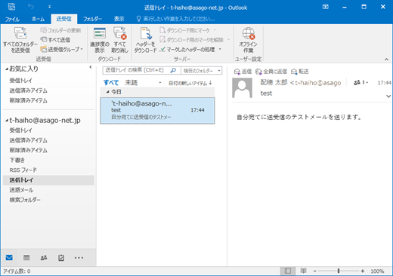
Task: Click すべて取り消し cancel-all icon
Action: point(119,33)
